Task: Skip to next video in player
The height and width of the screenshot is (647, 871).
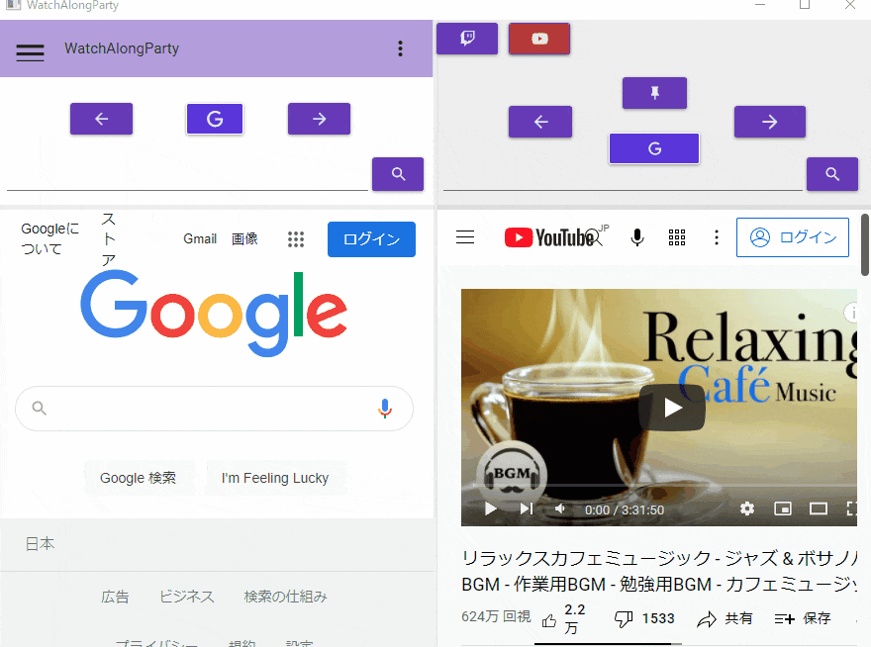Action: 526,508
